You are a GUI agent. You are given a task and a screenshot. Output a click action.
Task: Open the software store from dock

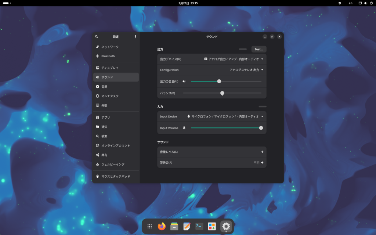point(211,227)
